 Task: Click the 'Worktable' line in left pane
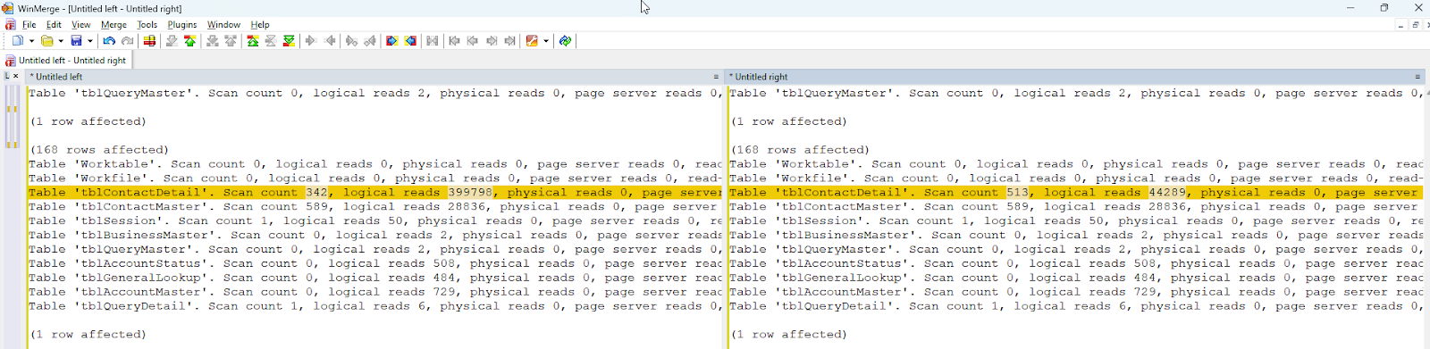tap(375, 164)
